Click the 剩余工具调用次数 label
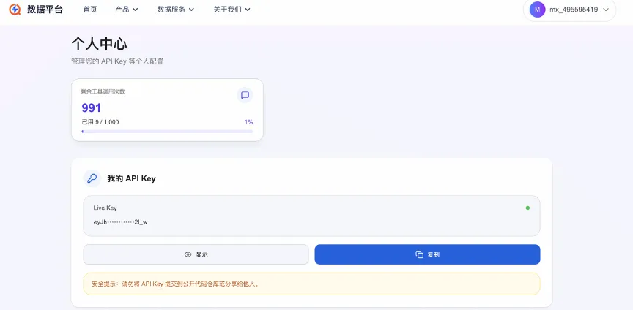Image resolution: width=633 pixels, height=310 pixels. coord(103,91)
